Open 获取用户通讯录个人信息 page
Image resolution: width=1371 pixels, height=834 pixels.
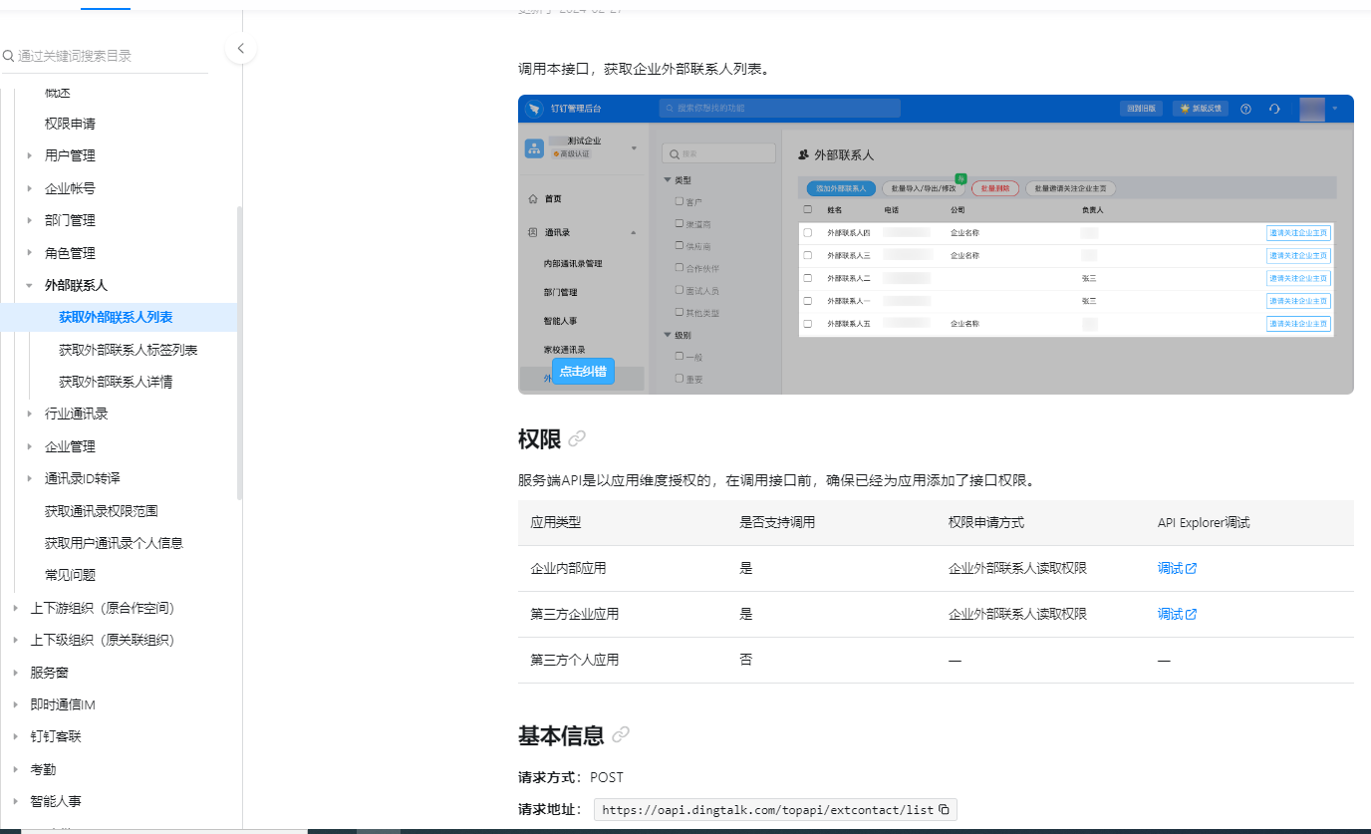coord(114,543)
